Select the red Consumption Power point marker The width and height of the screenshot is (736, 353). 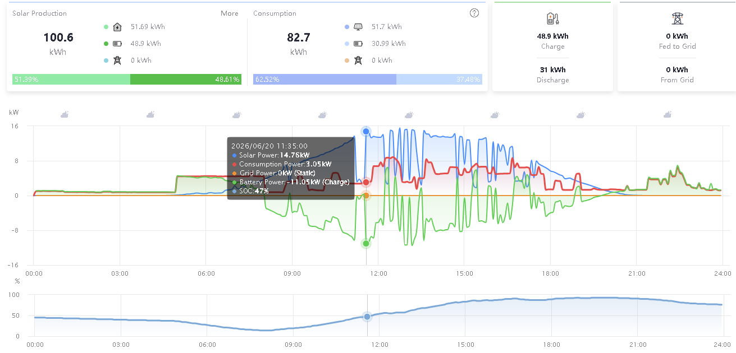click(366, 182)
